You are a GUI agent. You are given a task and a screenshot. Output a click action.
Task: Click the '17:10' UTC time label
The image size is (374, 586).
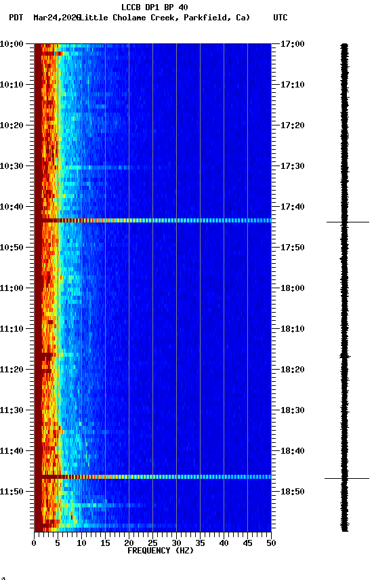(x=292, y=85)
